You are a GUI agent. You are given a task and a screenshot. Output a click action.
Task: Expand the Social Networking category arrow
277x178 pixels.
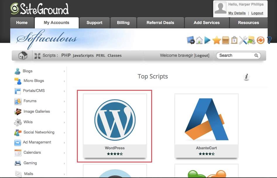click(x=64, y=132)
